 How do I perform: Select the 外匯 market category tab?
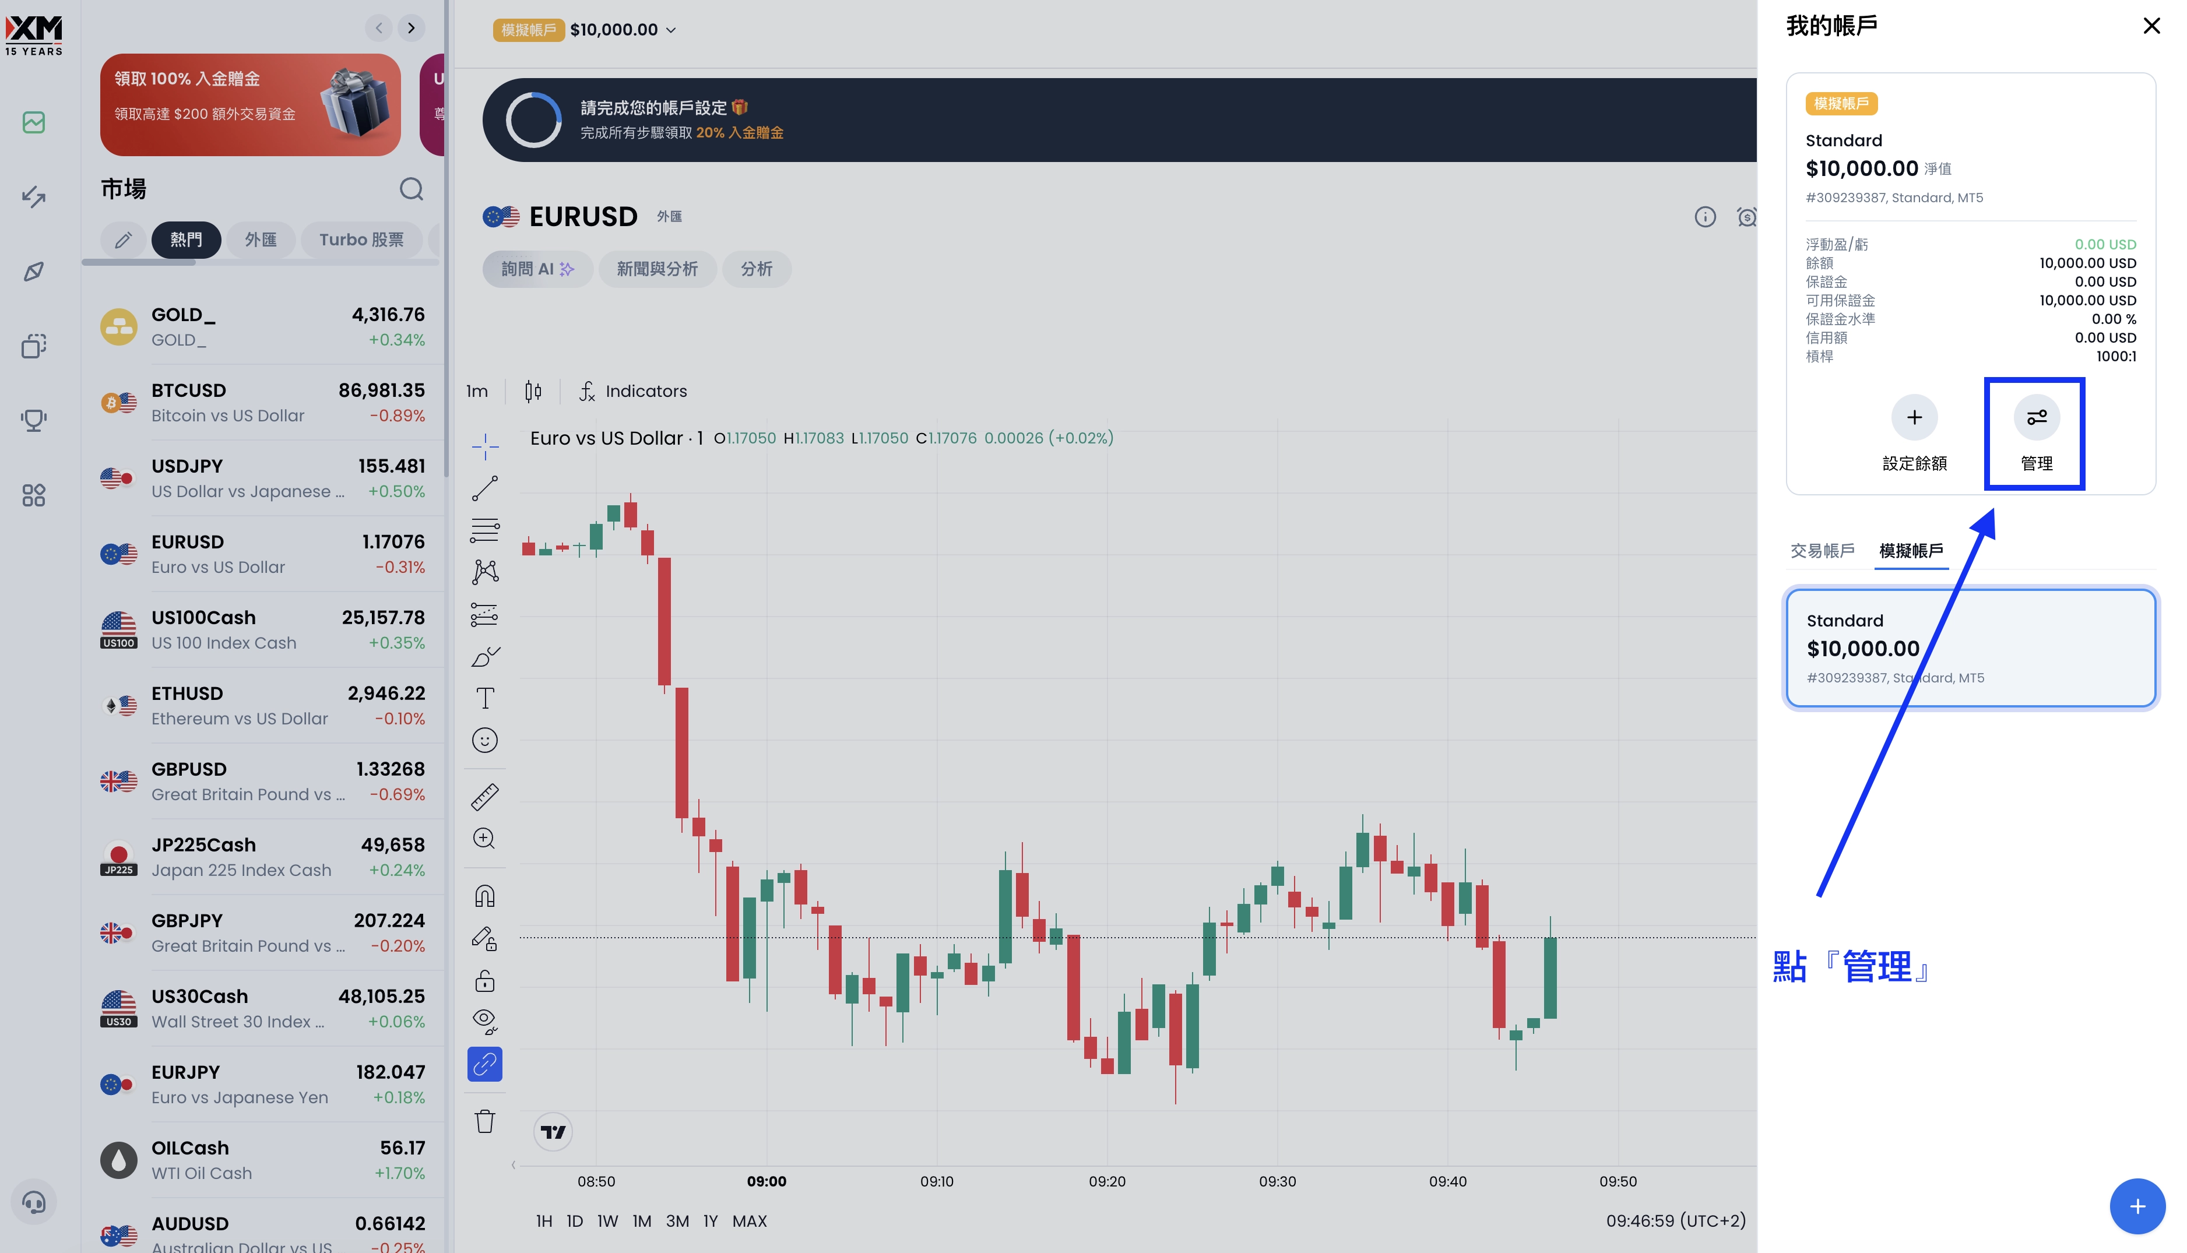pos(261,240)
